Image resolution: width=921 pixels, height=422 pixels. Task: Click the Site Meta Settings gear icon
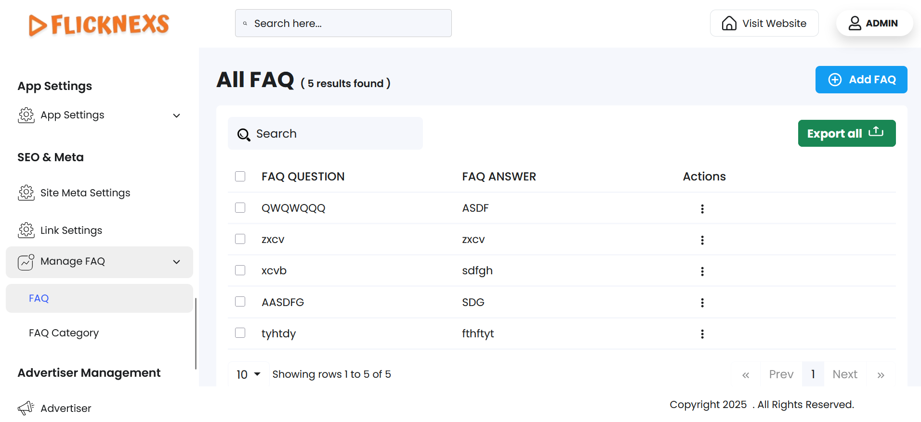[26, 192]
